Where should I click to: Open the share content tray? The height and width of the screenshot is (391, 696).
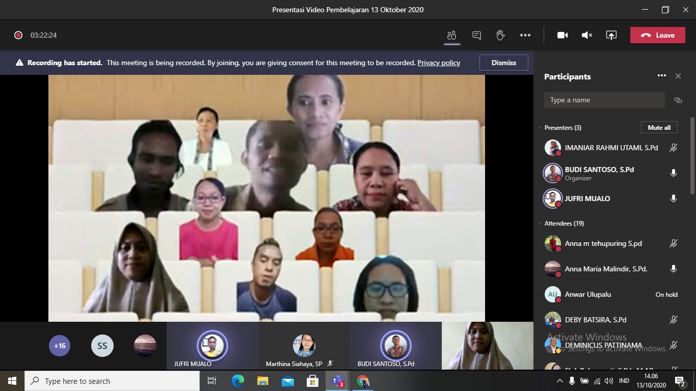pos(611,35)
